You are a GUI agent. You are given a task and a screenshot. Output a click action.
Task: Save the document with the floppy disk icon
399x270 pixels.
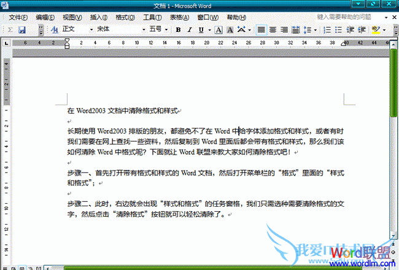pyautogui.click(x=22, y=30)
